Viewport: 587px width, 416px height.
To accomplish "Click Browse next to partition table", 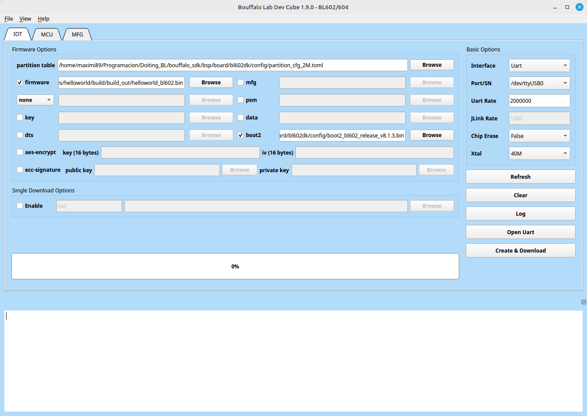I will pos(432,65).
